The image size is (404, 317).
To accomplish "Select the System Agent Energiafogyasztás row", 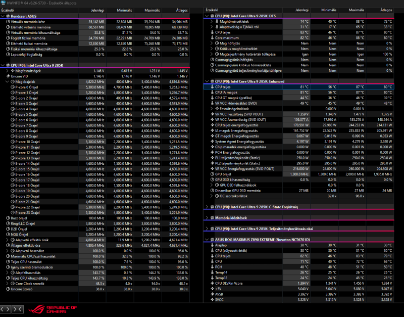I will tap(298, 142).
